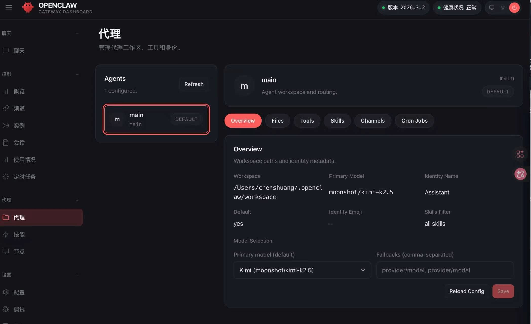Switch to the Files tab
Screen dimensions: 531x324
coord(278,121)
